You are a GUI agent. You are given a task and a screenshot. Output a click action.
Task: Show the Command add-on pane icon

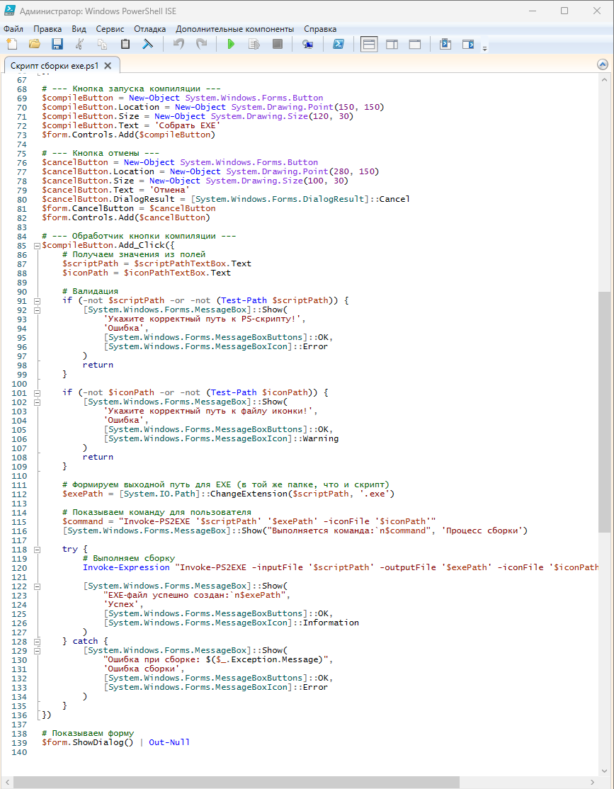468,45
